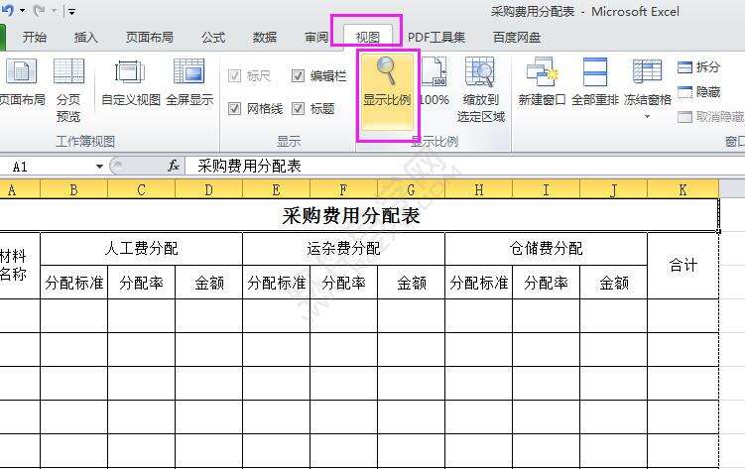This screenshot has width=745, height=469.
Task: Click the 人工费分配 header cell
Action: click(x=142, y=248)
